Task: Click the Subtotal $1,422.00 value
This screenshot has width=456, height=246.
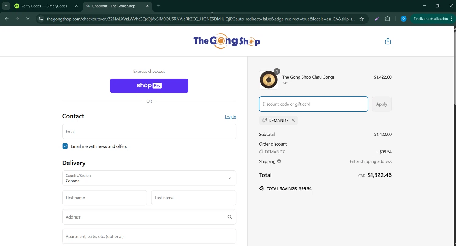Action: [383, 134]
